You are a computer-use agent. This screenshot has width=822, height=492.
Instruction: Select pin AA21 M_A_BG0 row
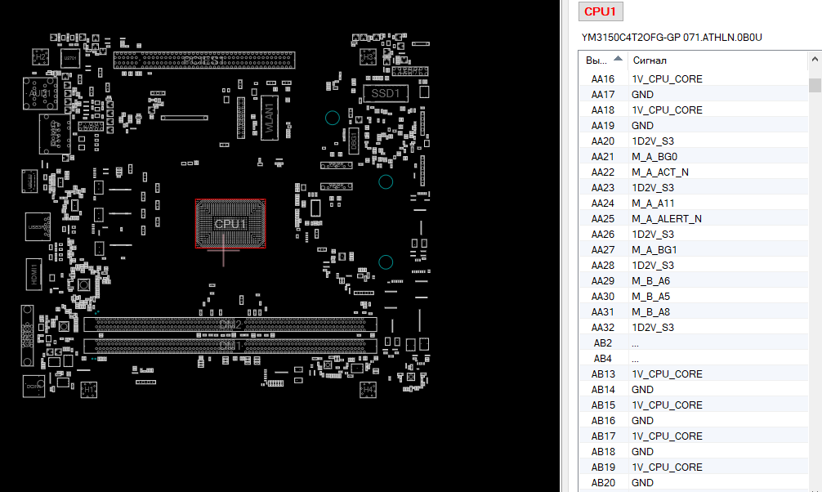654,157
